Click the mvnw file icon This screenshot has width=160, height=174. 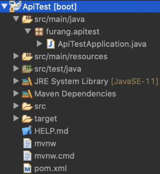28,144
